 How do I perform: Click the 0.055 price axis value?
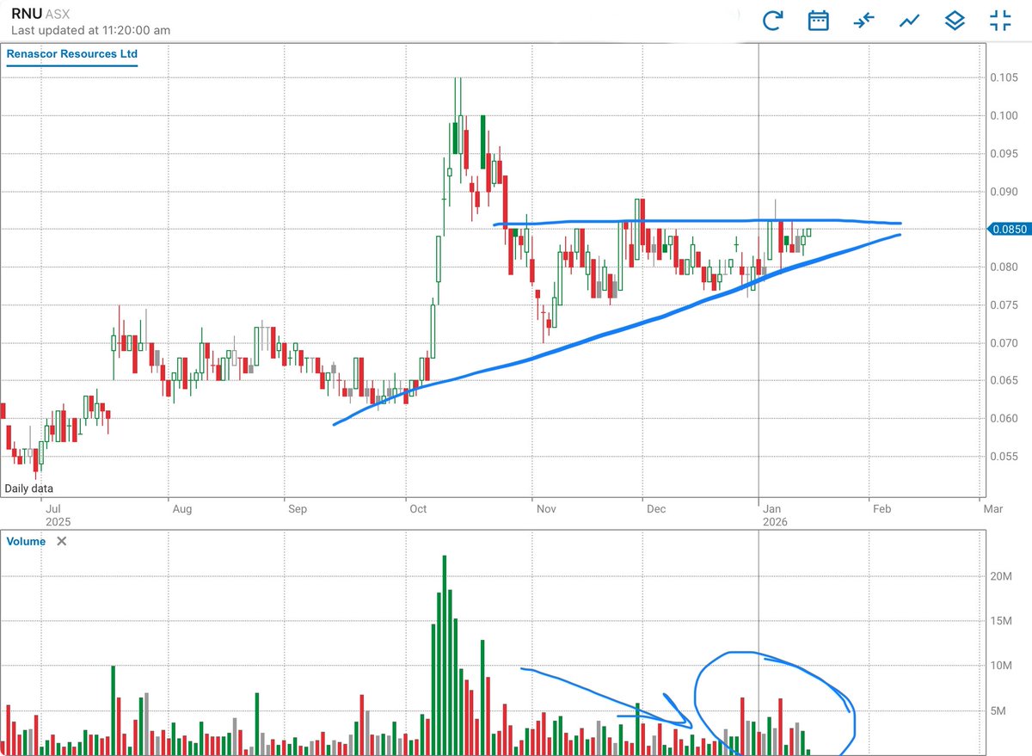(x=1004, y=457)
